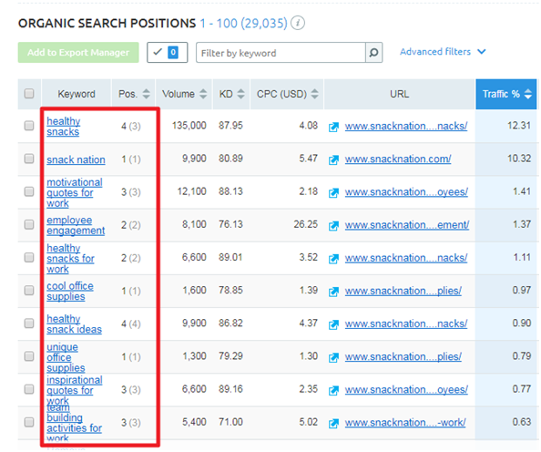Open the healthy snack ideas keyword link

tap(74, 324)
